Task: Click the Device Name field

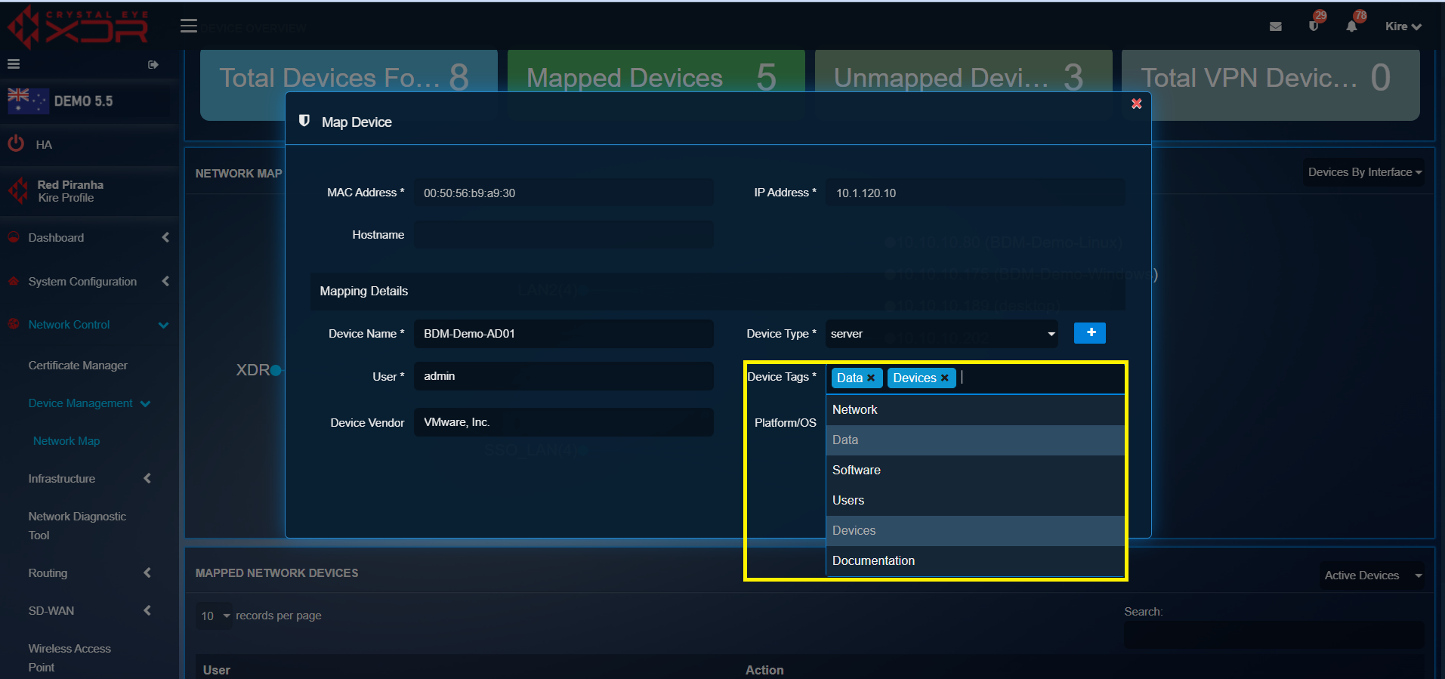Action: (x=563, y=334)
